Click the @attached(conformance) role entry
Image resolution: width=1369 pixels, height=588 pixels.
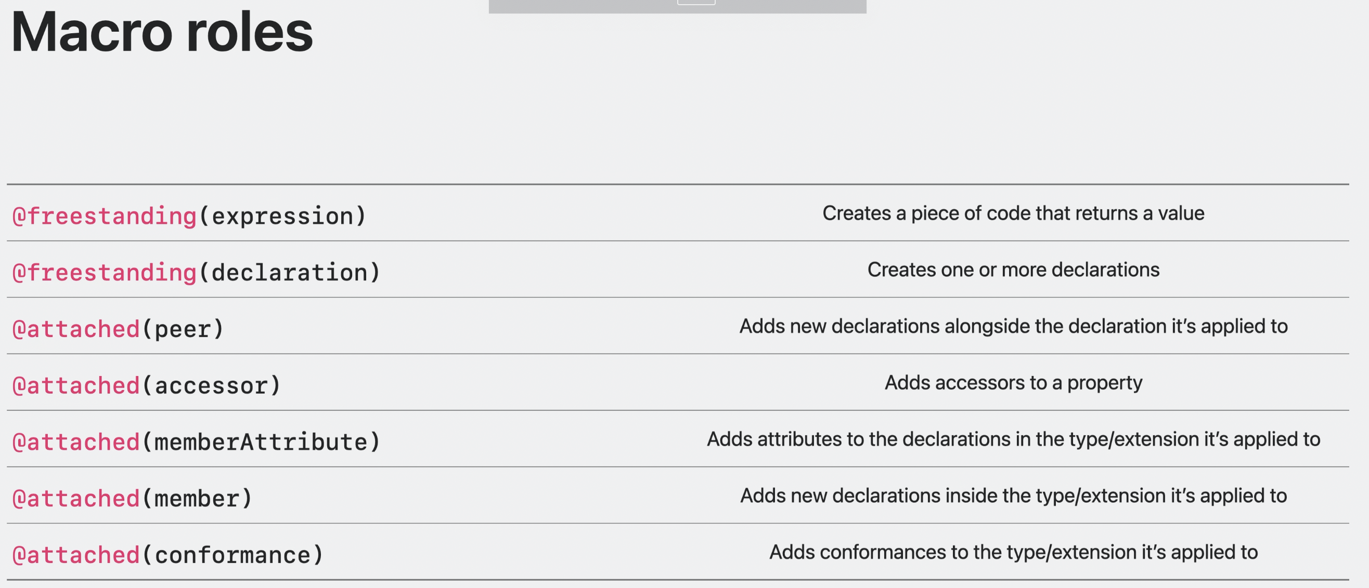pyautogui.click(x=167, y=555)
